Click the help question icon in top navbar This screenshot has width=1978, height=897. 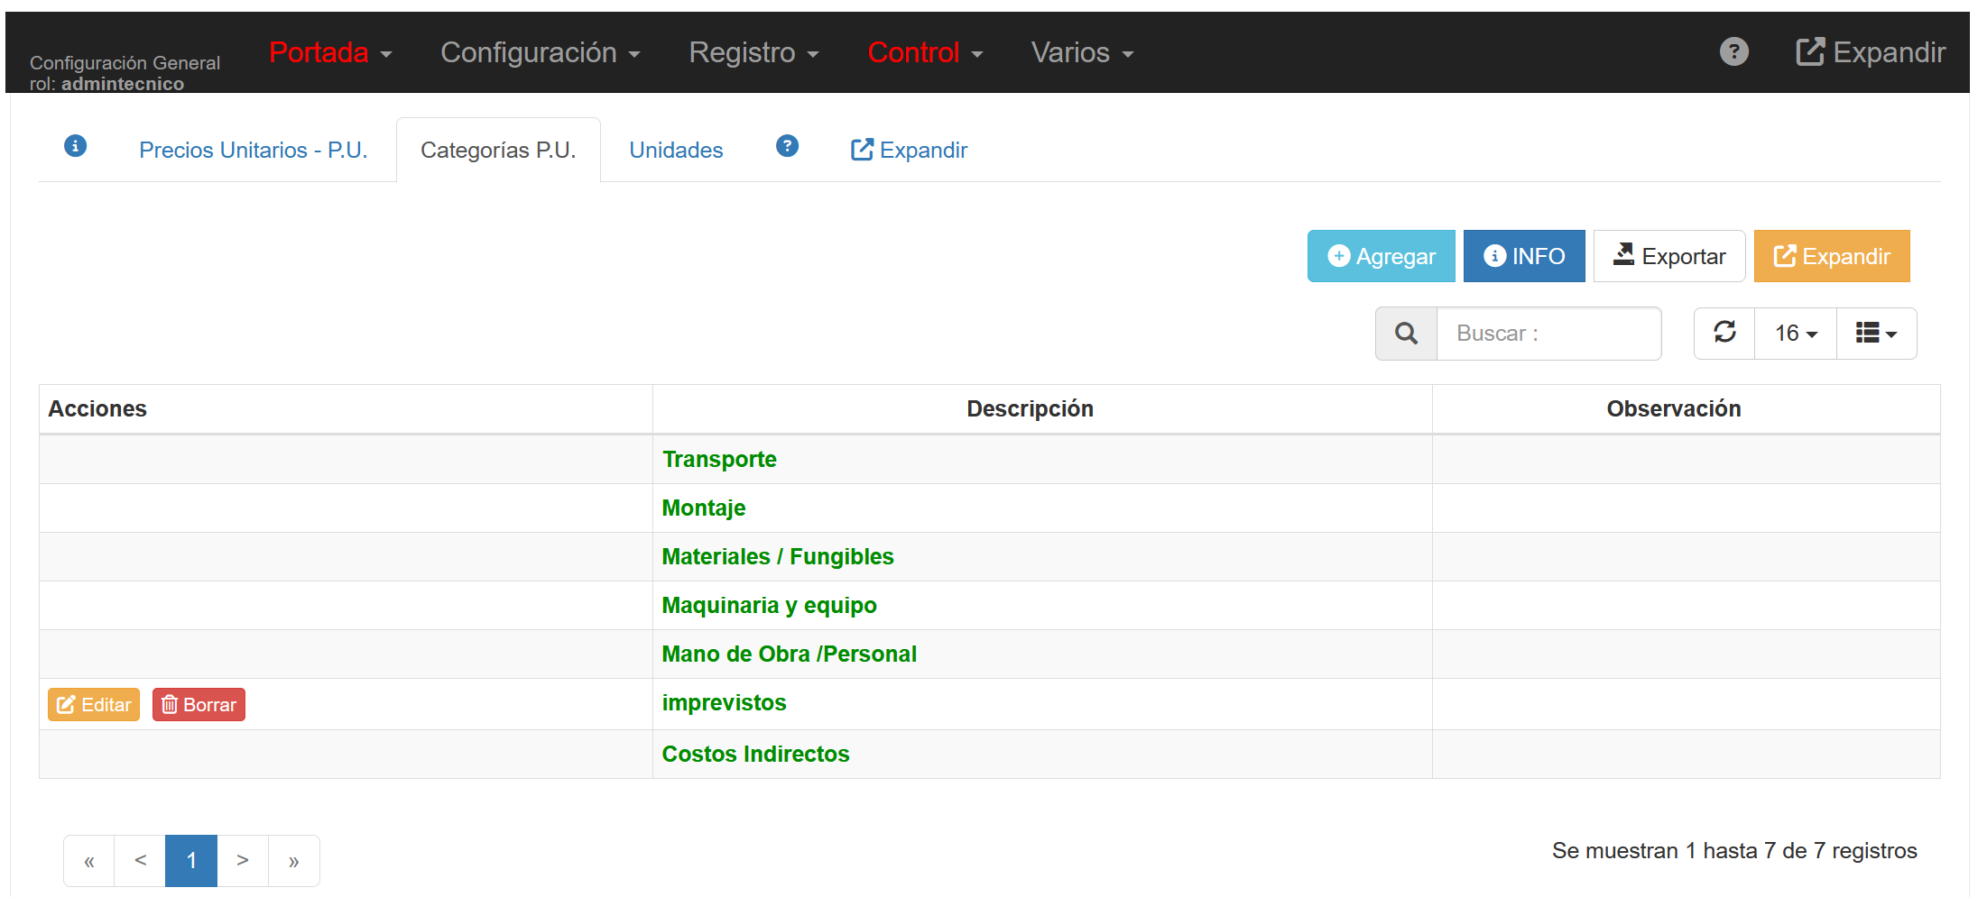point(1733,52)
